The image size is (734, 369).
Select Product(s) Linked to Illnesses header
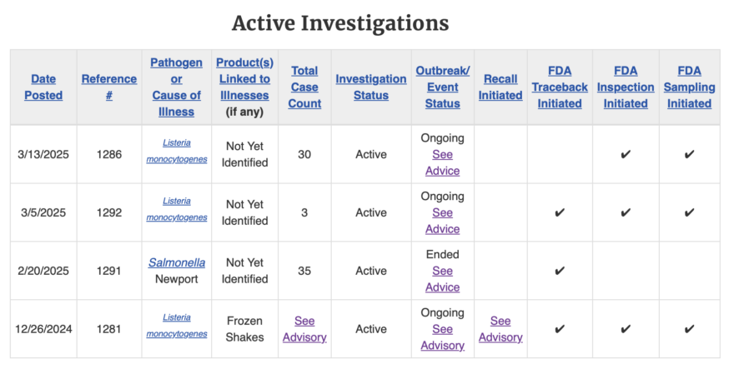point(245,78)
